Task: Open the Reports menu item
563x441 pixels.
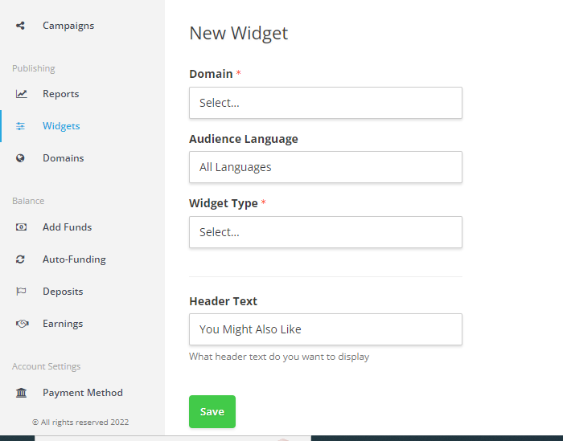Action: coord(61,94)
